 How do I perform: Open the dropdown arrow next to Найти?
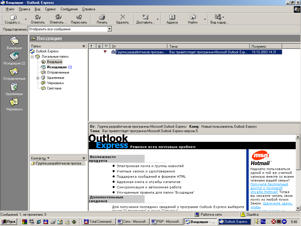pos(205,19)
